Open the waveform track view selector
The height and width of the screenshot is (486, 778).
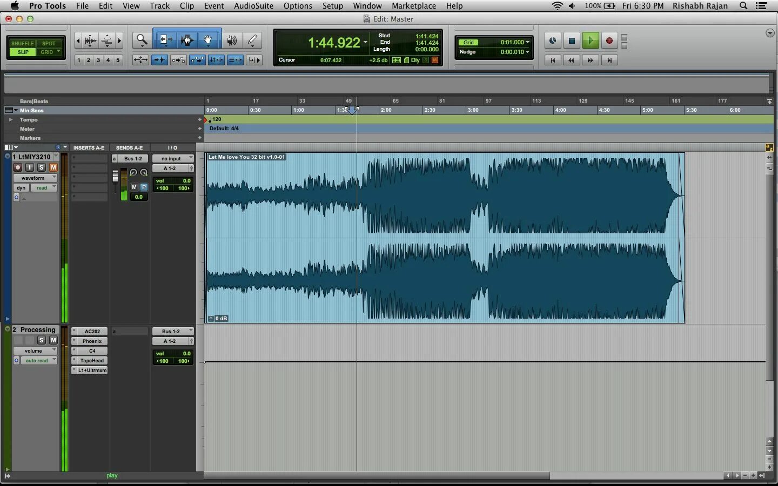(x=35, y=178)
